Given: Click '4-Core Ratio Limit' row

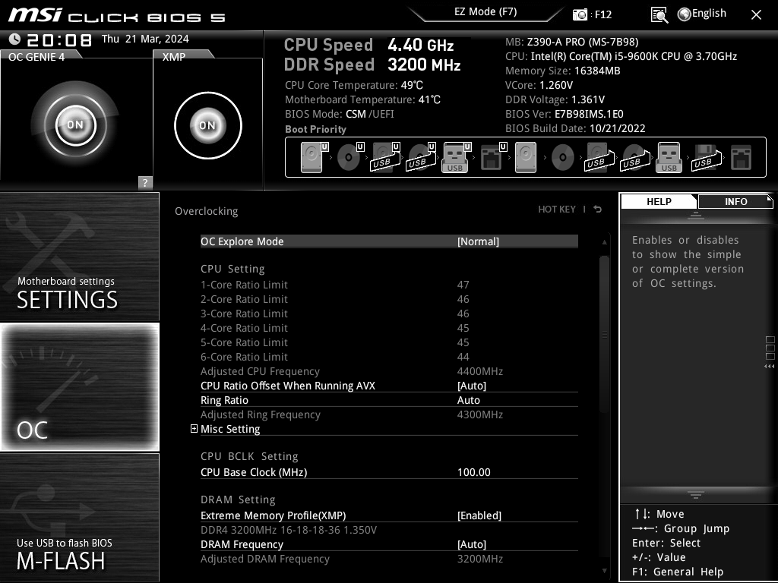Looking at the screenshot, I should (389, 328).
